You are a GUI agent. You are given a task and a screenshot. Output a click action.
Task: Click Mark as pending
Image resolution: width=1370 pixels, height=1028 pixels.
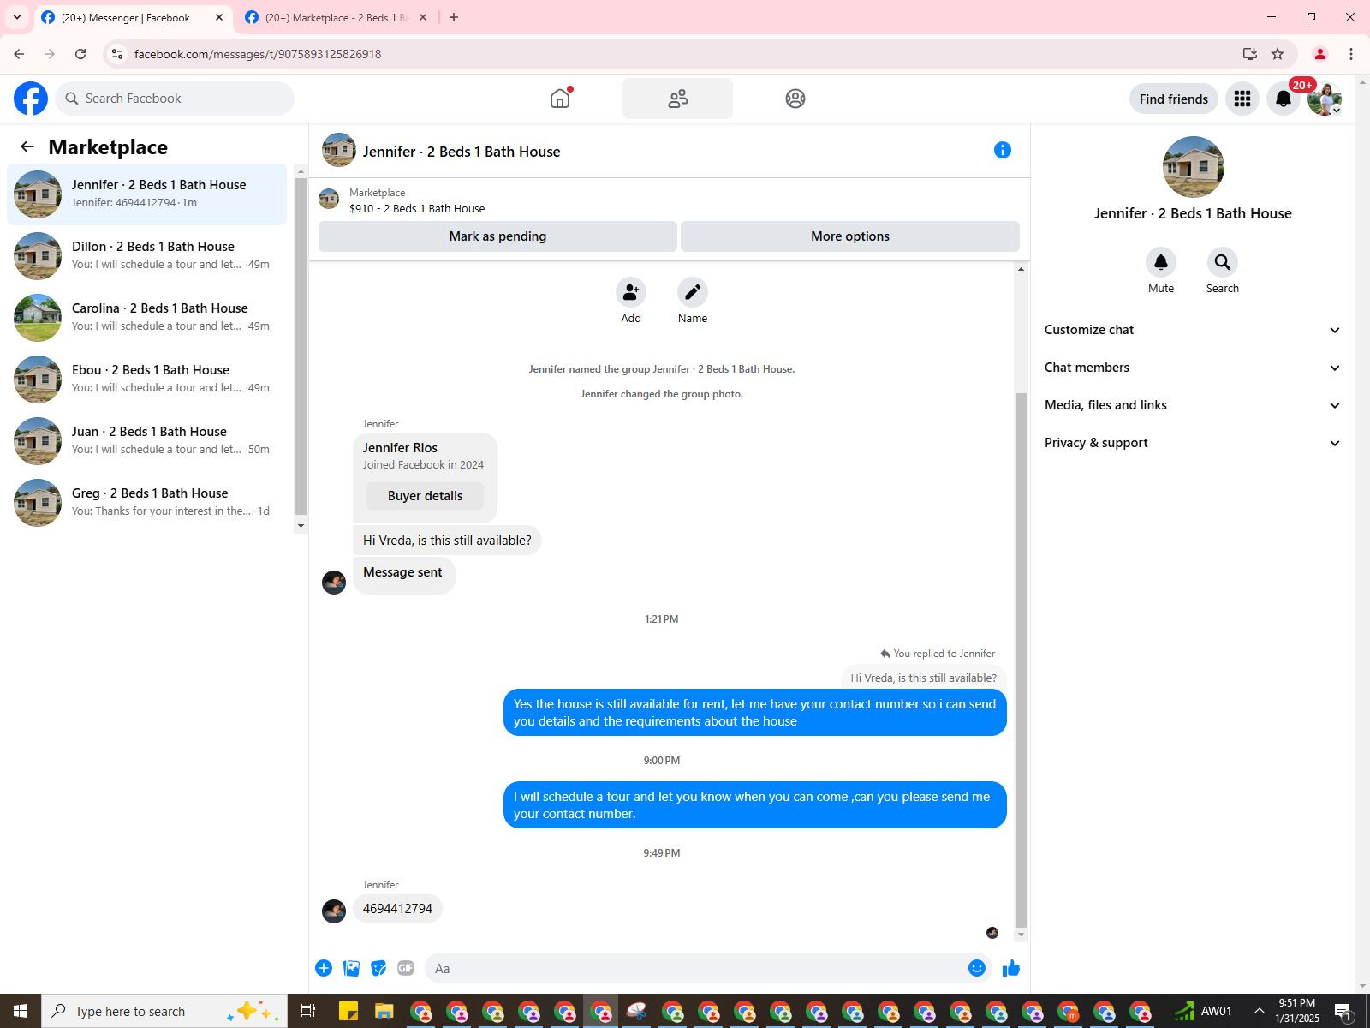point(497,236)
